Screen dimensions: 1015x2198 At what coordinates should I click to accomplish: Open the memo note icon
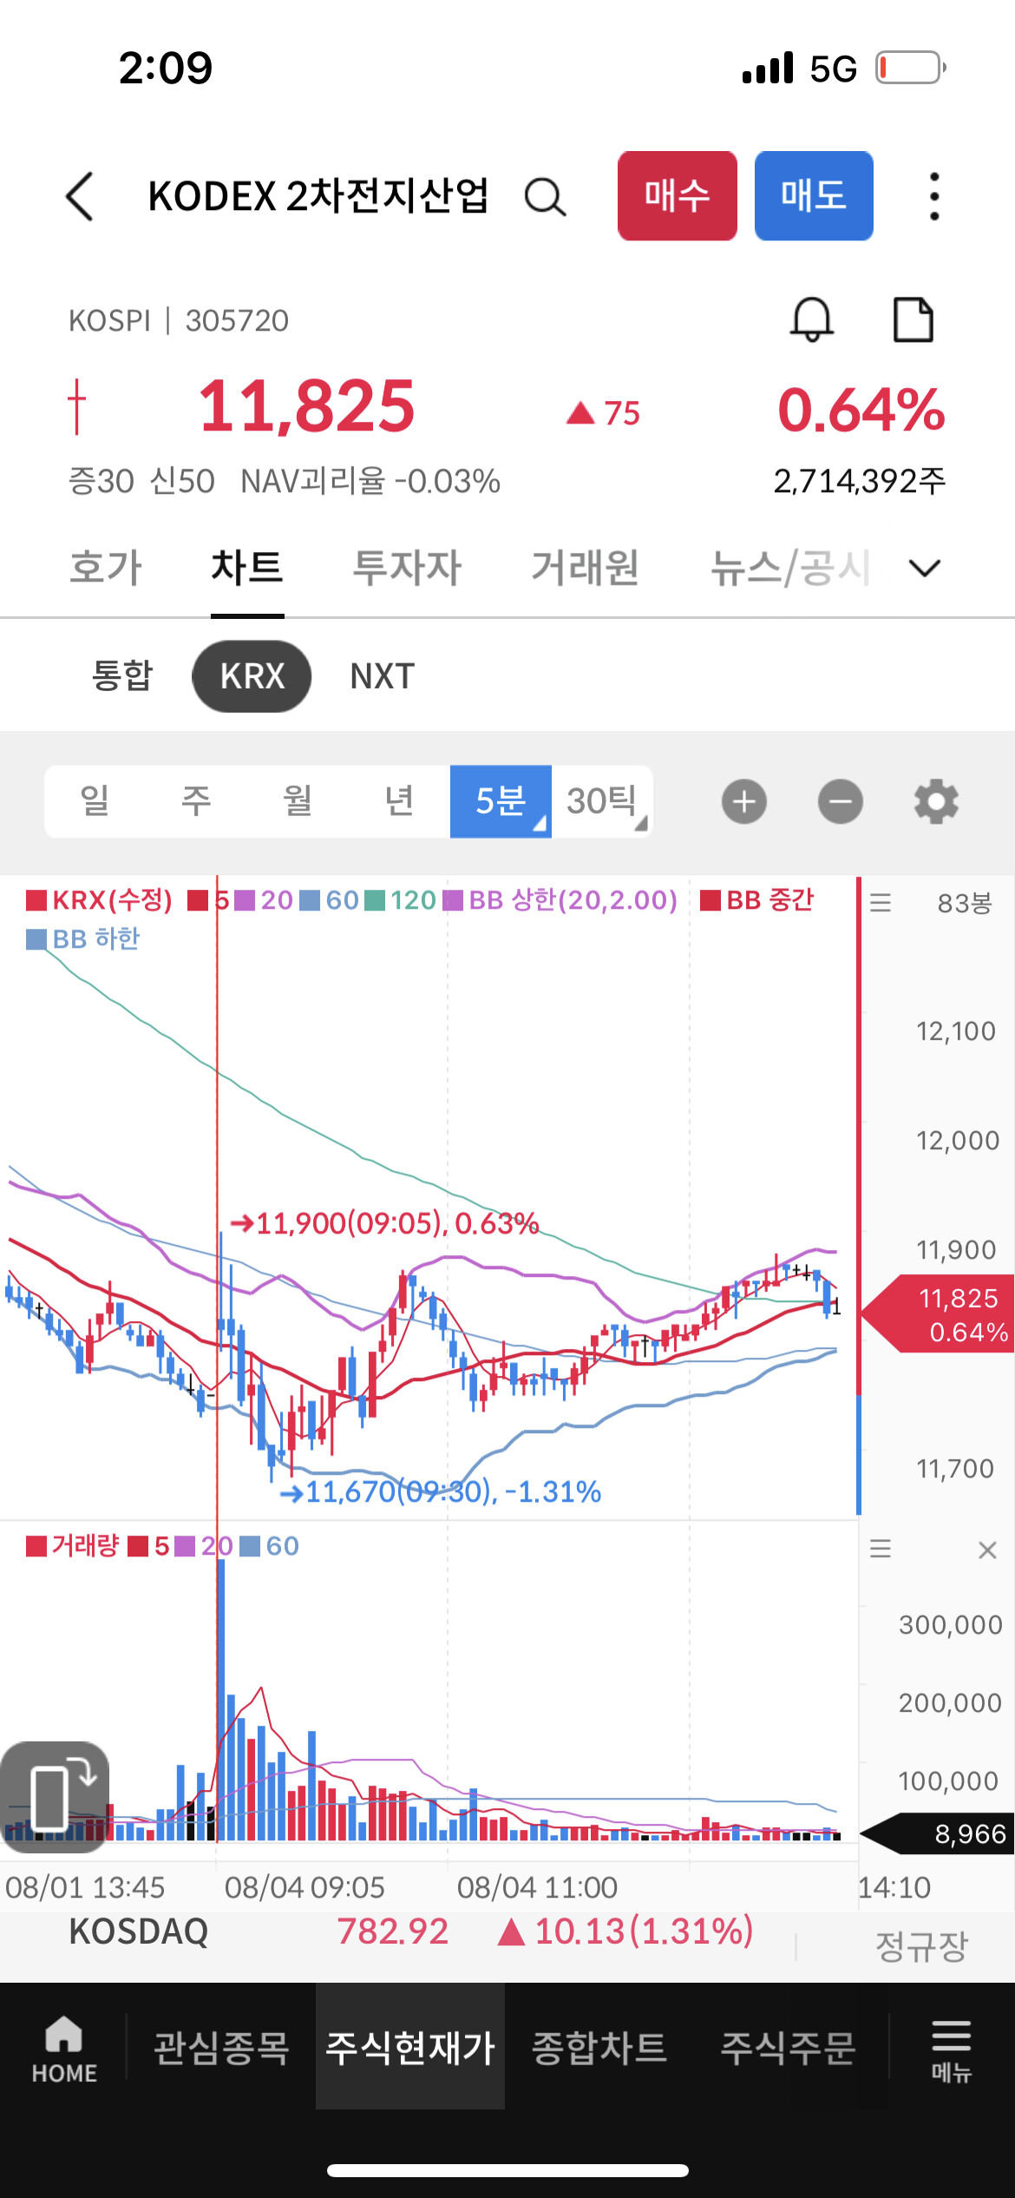click(x=913, y=319)
